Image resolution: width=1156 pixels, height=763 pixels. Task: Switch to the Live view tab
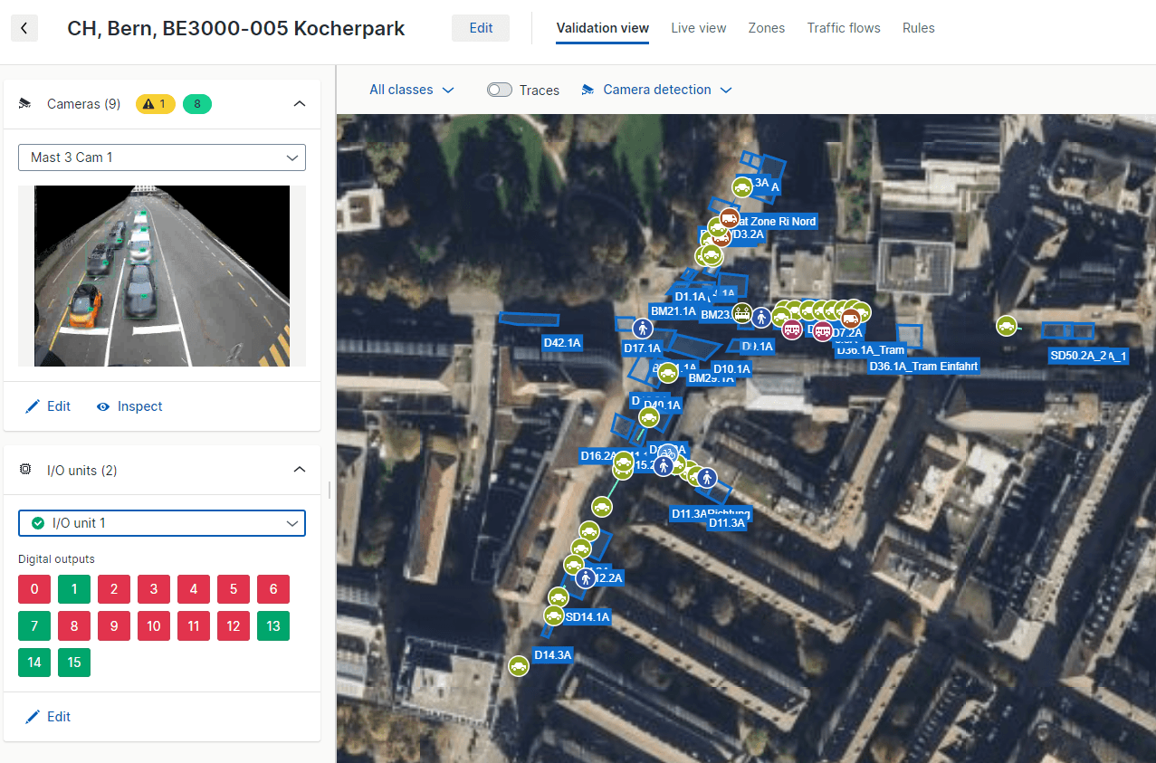(698, 28)
